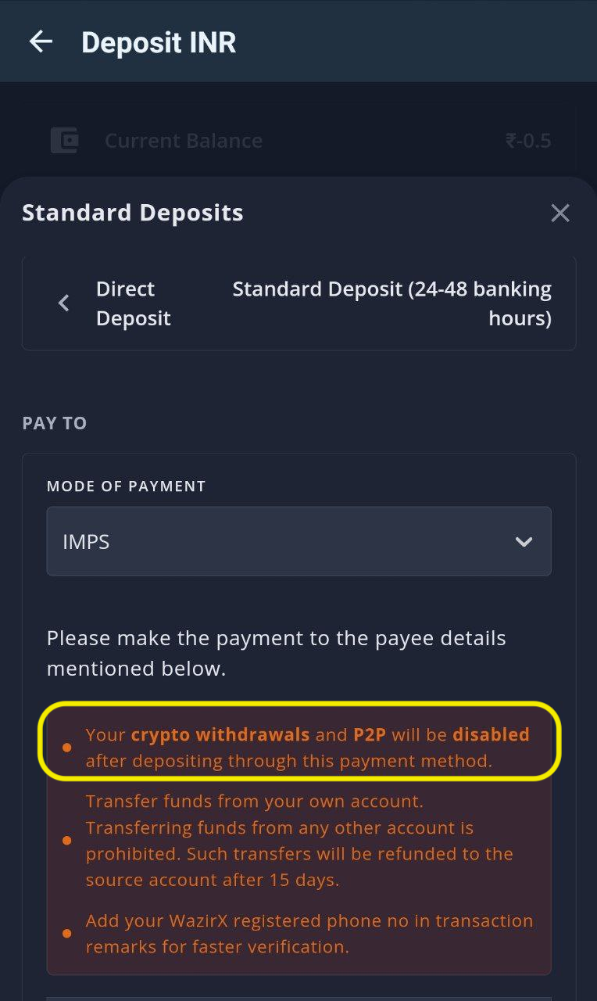Tap the WazirX registered phone remarks note
The height and width of the screenshot is (1001, 597).
(309, 934)
